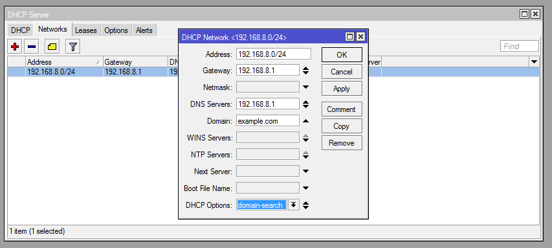Image resolution: width=552 pixels, height=248 pixels.
Task: Switch to the DHCP tab
Action: (21, 30)
